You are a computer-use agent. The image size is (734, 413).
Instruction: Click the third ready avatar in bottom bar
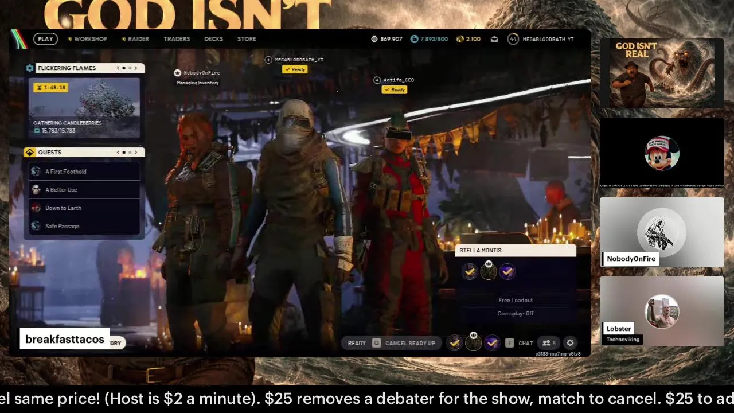pos(492,343)
